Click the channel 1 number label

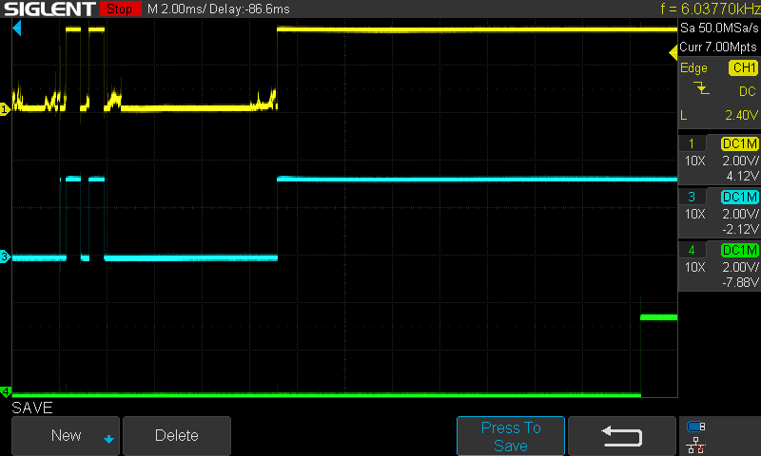(692, 143)
